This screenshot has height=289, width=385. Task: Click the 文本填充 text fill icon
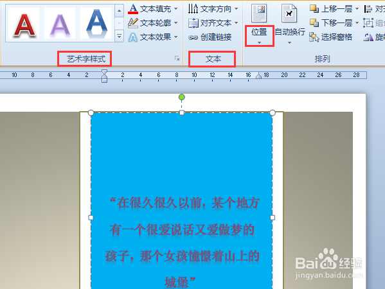(133, 9)
